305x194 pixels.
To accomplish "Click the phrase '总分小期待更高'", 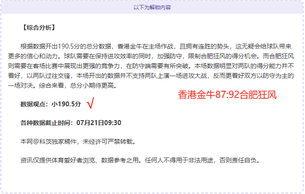I will pyautogui.click(x=92, y=85).
